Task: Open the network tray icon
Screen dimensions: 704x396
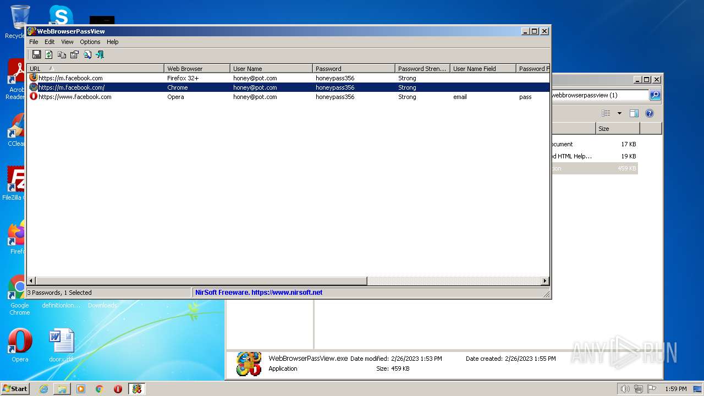Action: 639,389
